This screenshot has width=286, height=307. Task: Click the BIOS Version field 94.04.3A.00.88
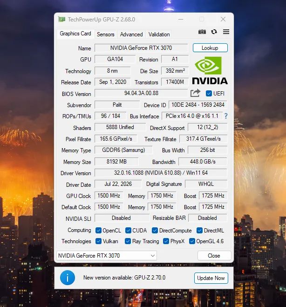[141, 93]
